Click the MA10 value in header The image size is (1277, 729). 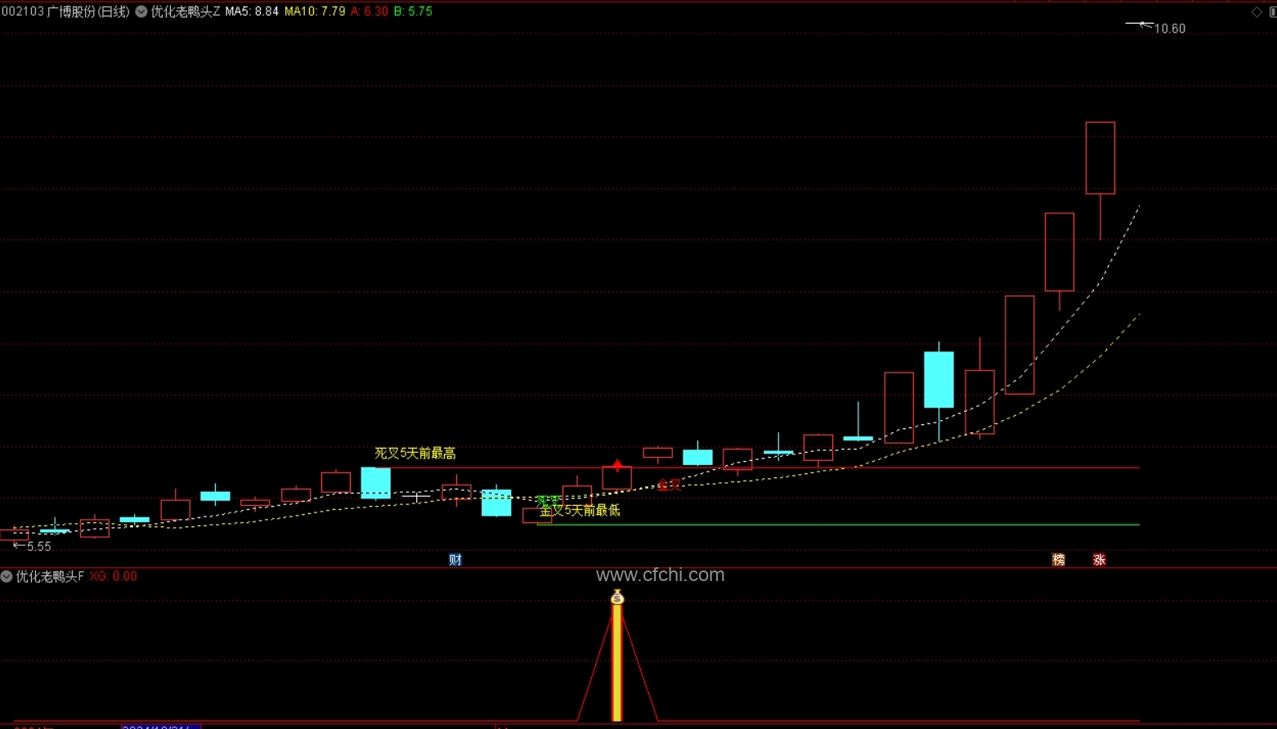[315, 11]
